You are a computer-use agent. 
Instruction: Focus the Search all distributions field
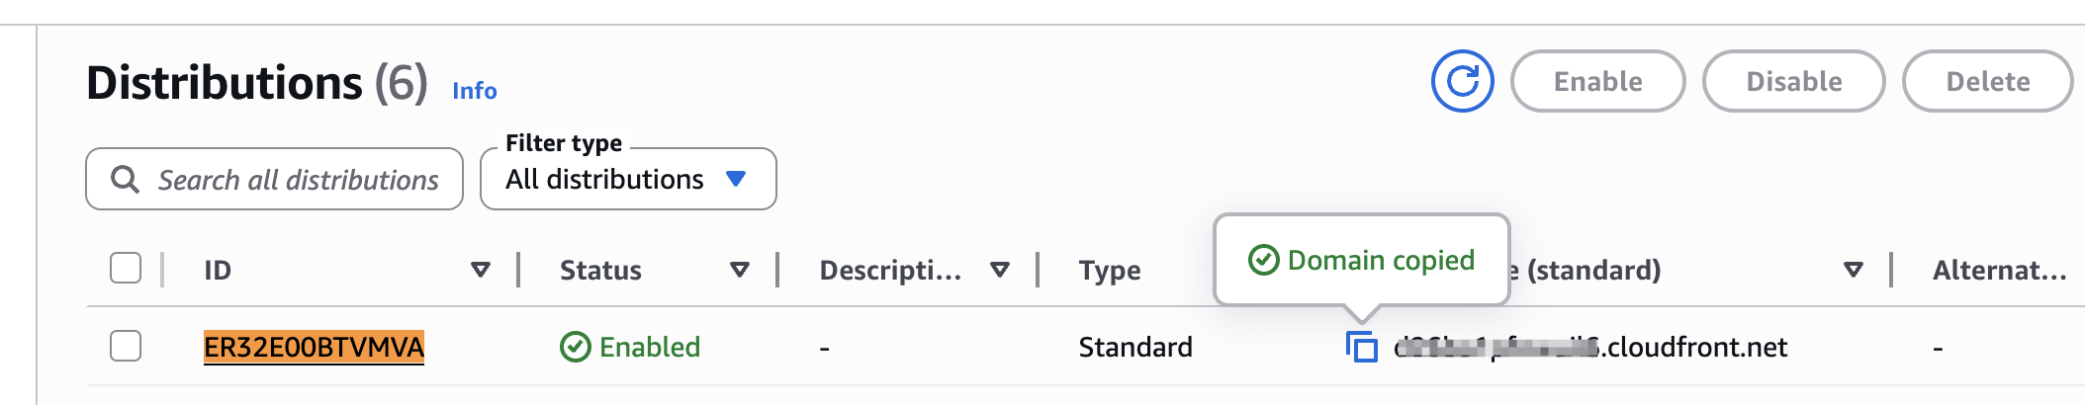[297, 180]
